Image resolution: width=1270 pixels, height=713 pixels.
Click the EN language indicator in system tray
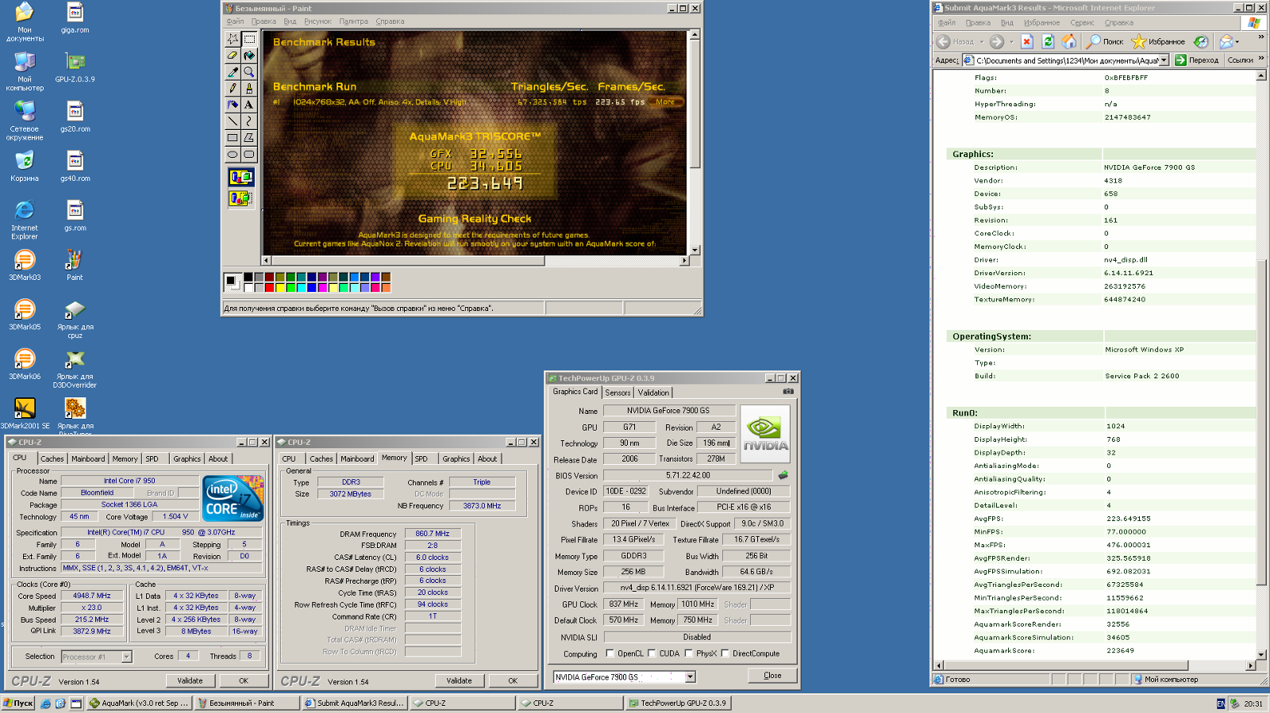1221,703
